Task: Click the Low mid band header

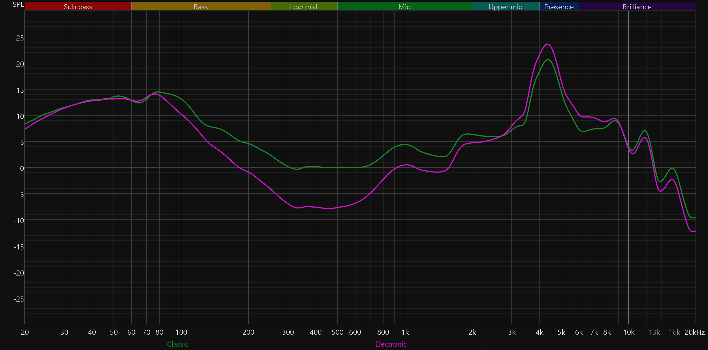Action: pyautogui.click(x=303, y=7)
